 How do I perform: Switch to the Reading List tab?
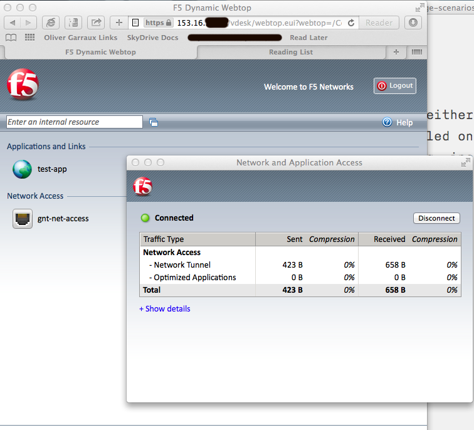point(291,52)
